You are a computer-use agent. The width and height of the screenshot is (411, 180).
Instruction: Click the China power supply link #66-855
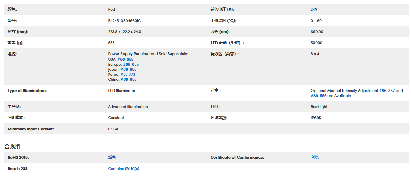click(x=129, y=79)
